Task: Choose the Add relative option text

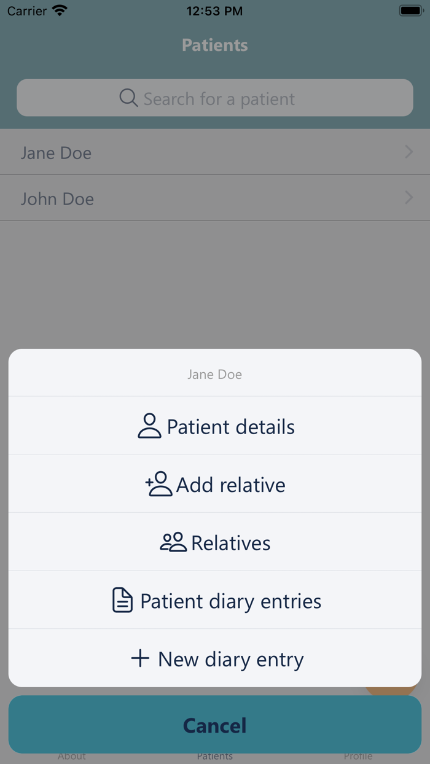Action: click(x=231, y=485)
